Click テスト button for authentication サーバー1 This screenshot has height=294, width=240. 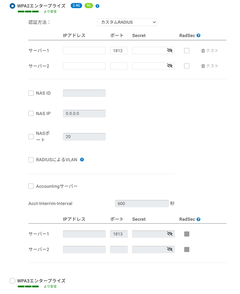click(x=210, y=51)
